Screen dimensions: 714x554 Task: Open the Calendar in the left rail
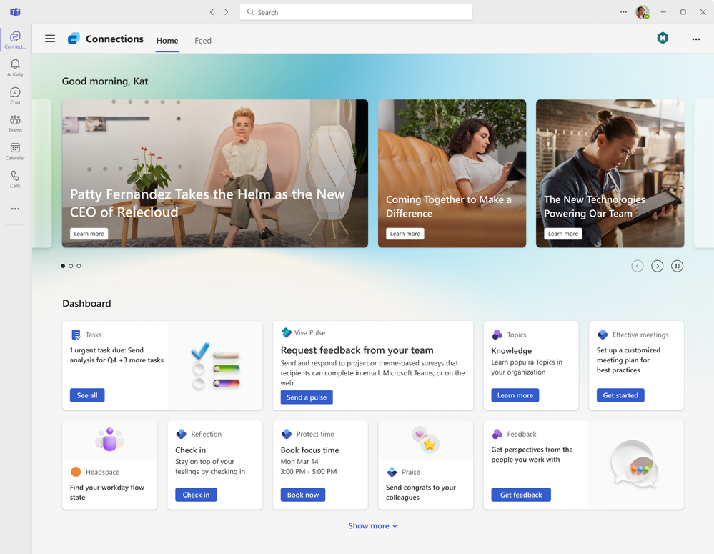(x=15, y=152)
